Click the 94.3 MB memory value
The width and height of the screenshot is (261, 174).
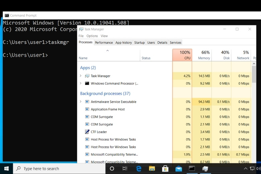(x=204, y=102)
